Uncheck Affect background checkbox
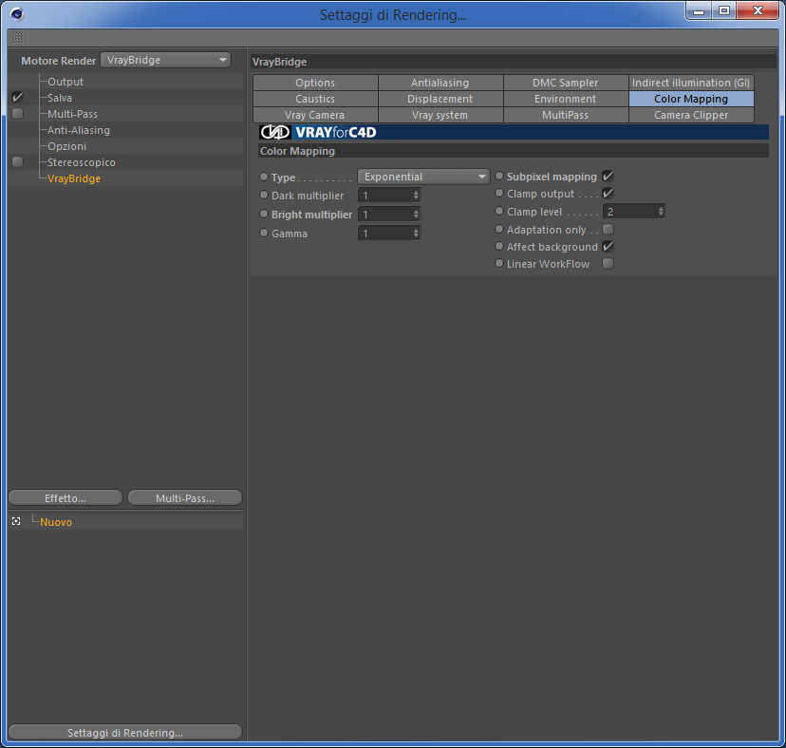Image resolution: width=786 pixels, height=748 pixels. [608, 246]
